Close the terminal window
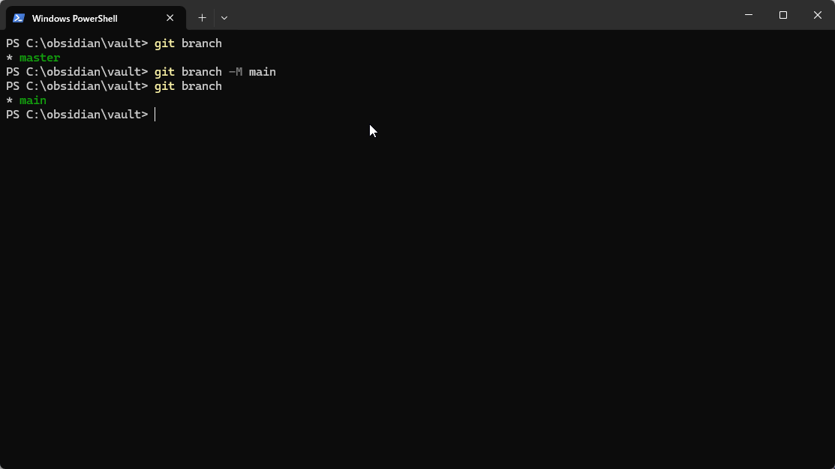Viewport: 835px width, 469px height. click(817, 15)
